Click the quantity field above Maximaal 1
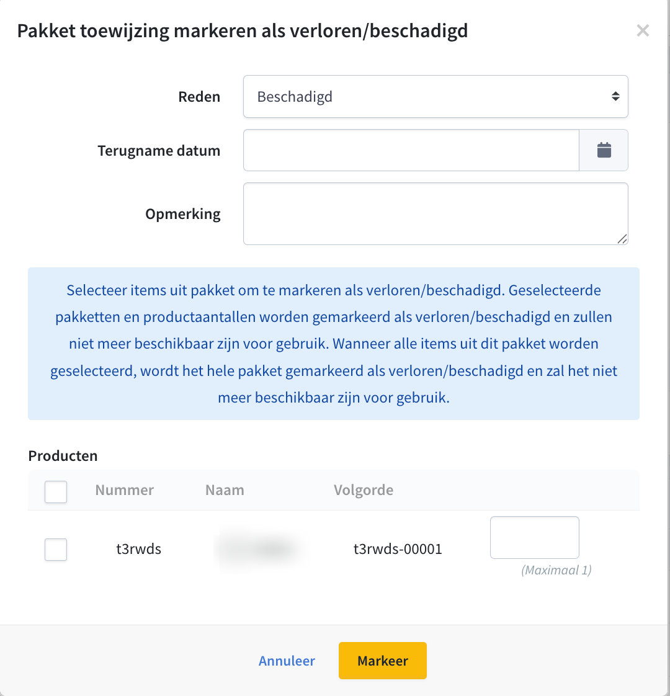 tap(534, 537)
